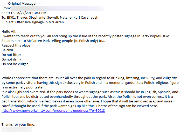
Task: Click the "Original Message" header line
Action: (x=22, y=4)
